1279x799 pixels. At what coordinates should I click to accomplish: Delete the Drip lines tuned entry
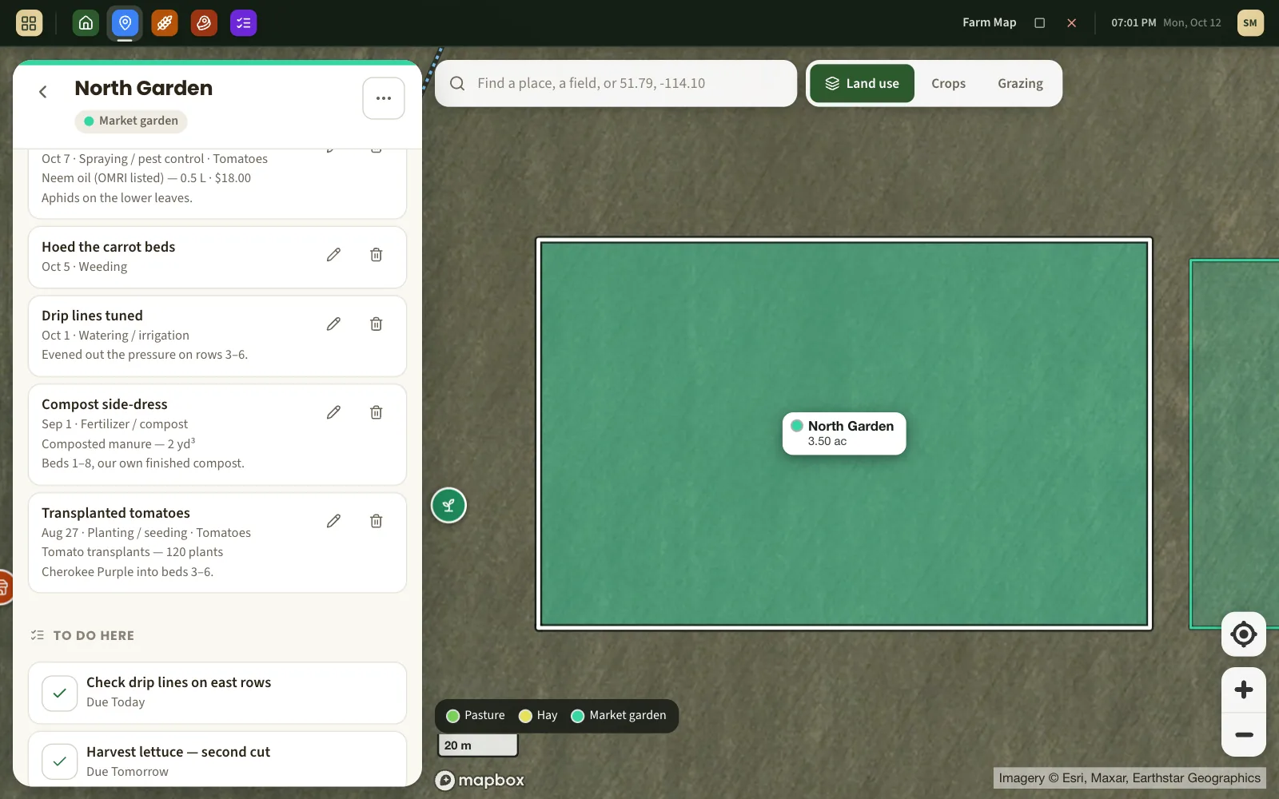[376, 324]
